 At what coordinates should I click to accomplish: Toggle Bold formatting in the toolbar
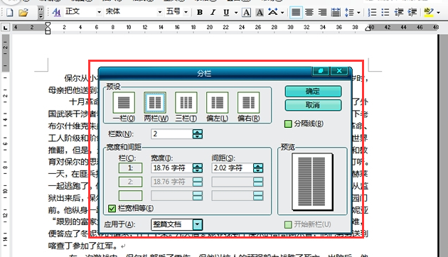[200, 12]
